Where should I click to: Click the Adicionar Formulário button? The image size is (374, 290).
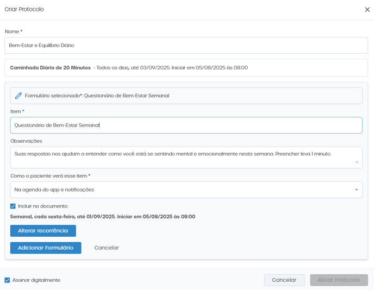point(46,248)
